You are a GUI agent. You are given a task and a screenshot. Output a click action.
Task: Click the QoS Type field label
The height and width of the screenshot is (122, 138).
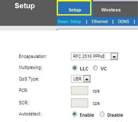29,79
